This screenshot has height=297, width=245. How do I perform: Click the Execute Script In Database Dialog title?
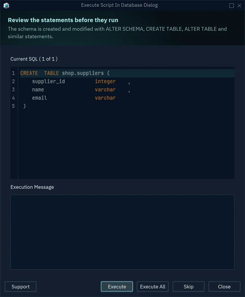(120, 5)
